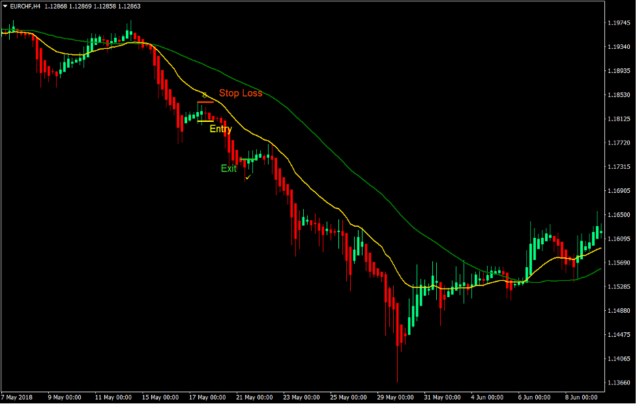
Task: Click the yellow checkmark icon below Exit
Action: coord(248,177)
